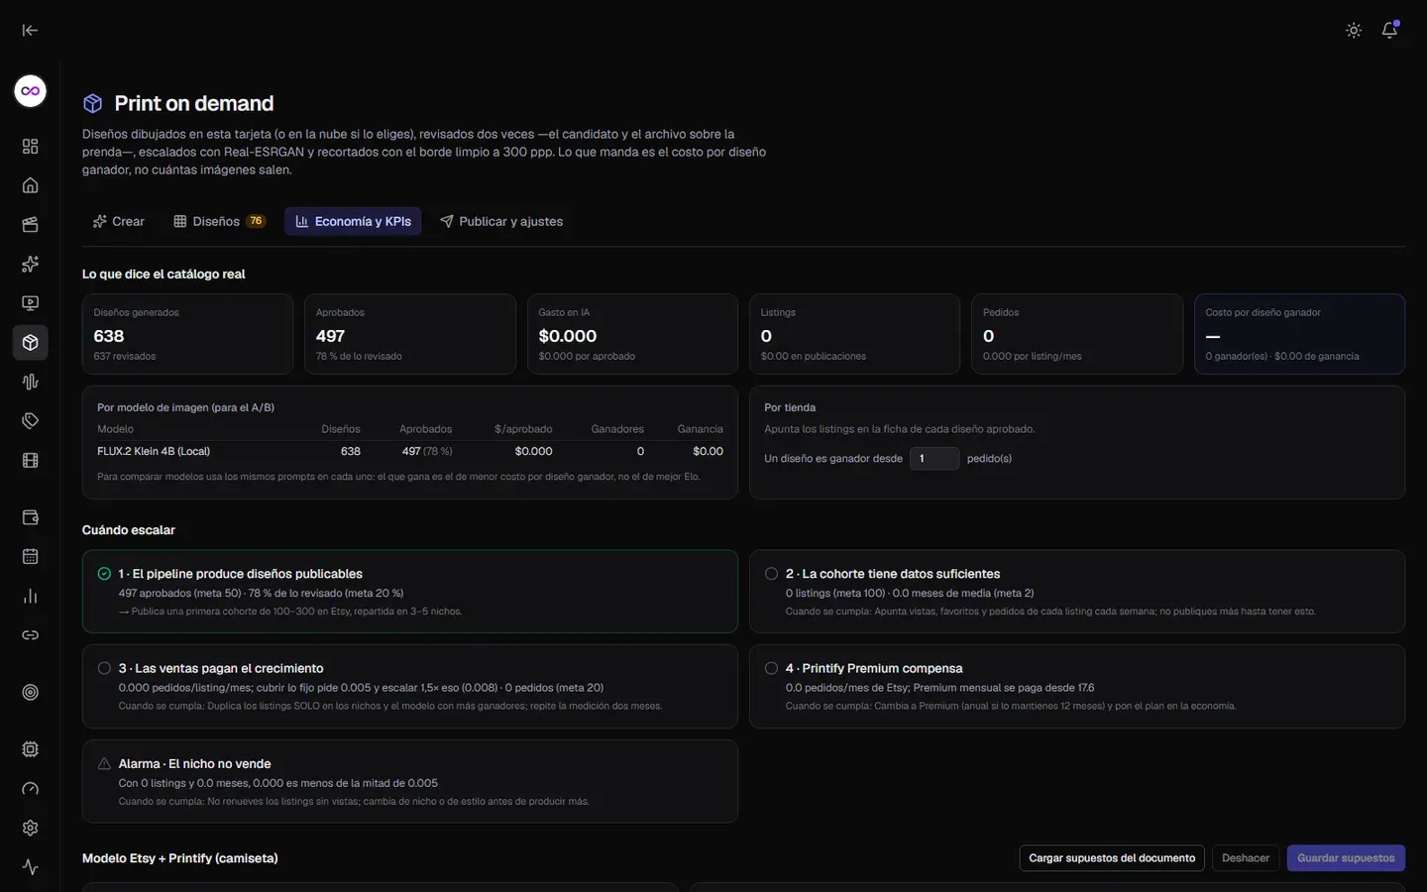This screenshot has width=1427, height=892.
Task: Click '1 · El pipeline produce diseños publicables'
Action: [x=240, y=574]
